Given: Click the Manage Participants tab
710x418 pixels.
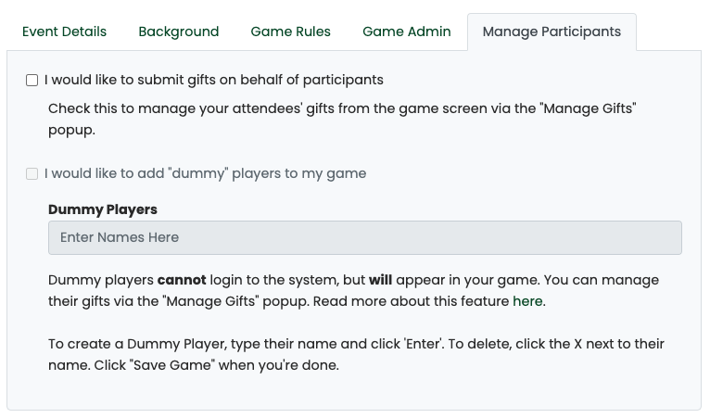Looking at the screenshot, I should (552, 32).
